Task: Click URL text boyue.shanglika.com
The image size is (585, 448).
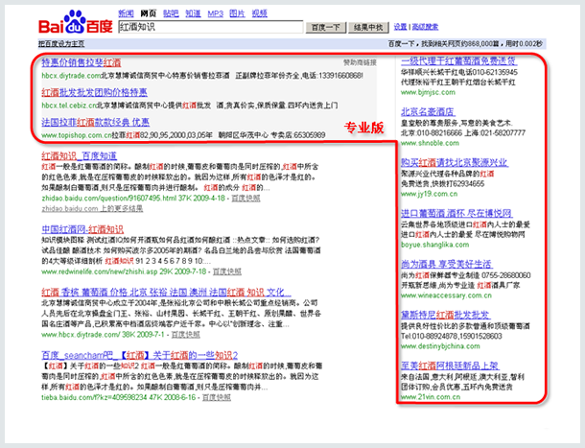Action: click(x=435, y=245)
